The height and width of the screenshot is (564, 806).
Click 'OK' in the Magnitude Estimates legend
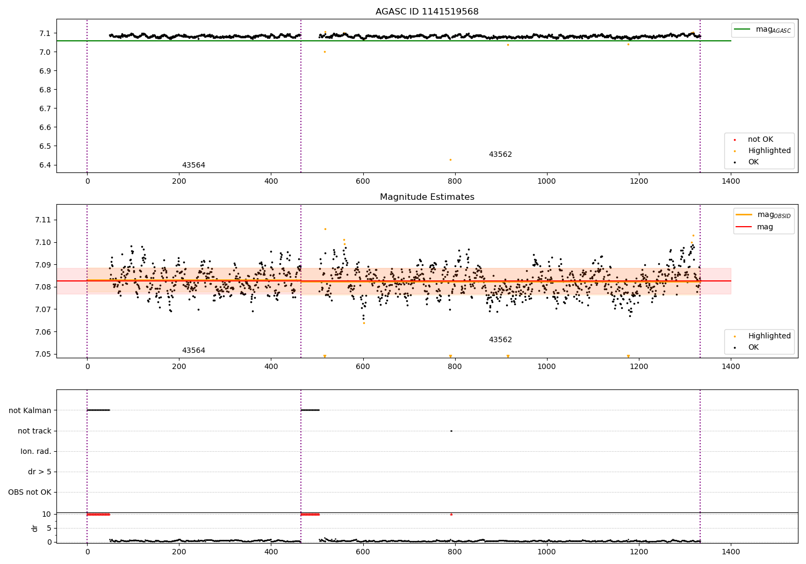click(747, 348)
